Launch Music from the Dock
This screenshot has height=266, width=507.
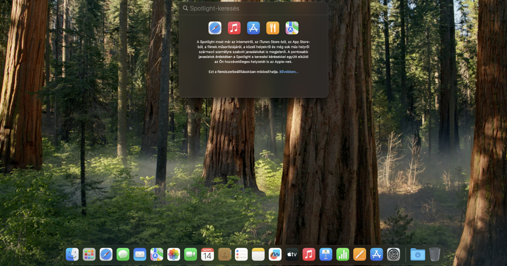click(309, 254)
